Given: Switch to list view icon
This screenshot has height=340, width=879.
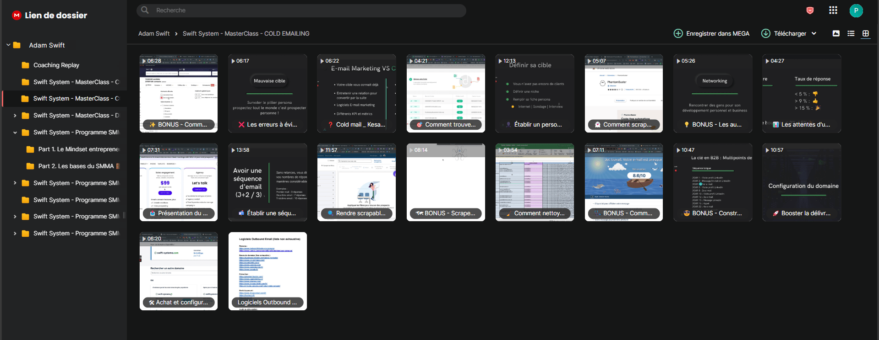Looking at the screenshot, I should pos(851,33).
